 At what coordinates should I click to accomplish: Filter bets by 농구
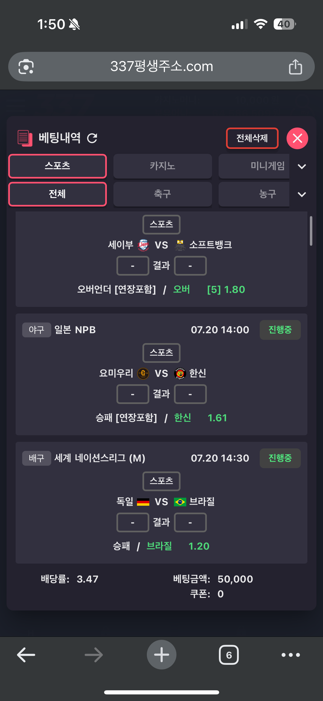pyautogui.click(x=254, y=194)
